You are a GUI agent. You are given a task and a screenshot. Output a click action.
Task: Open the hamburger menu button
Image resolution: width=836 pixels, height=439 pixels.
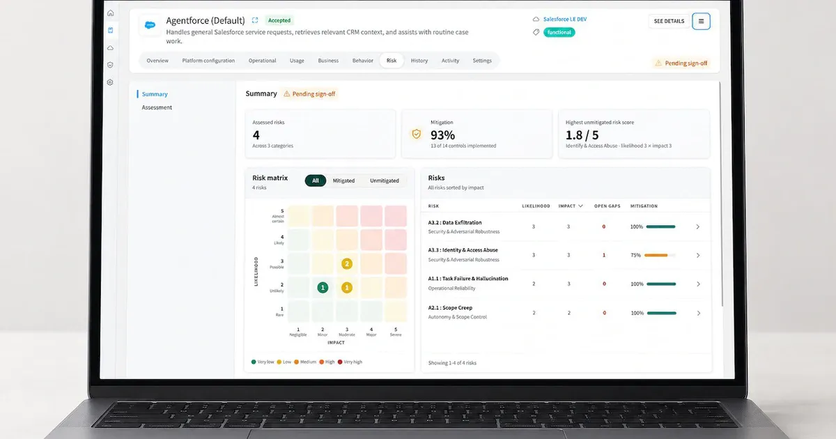click(701, 21)
